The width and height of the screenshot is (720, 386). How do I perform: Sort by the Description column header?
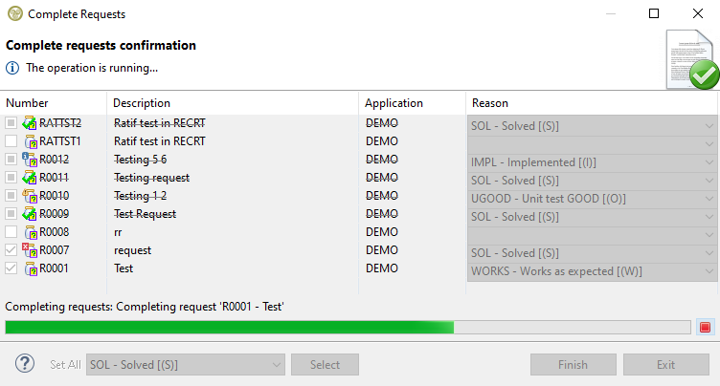coord(142,103)
